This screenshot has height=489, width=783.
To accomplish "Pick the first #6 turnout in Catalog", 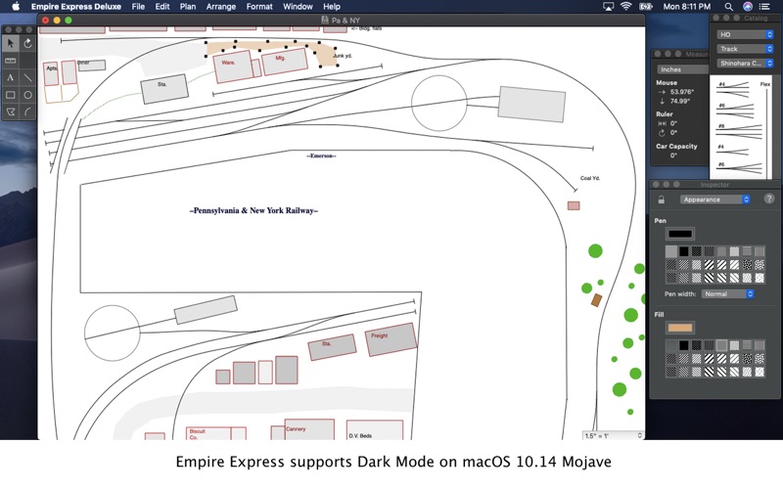I will (x=736, y=111).
